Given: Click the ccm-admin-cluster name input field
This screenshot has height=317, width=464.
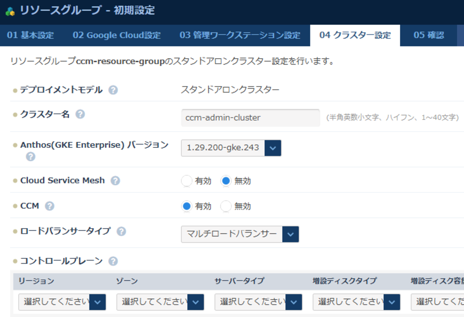Looking at the screenshot, I should pos(250,118).
